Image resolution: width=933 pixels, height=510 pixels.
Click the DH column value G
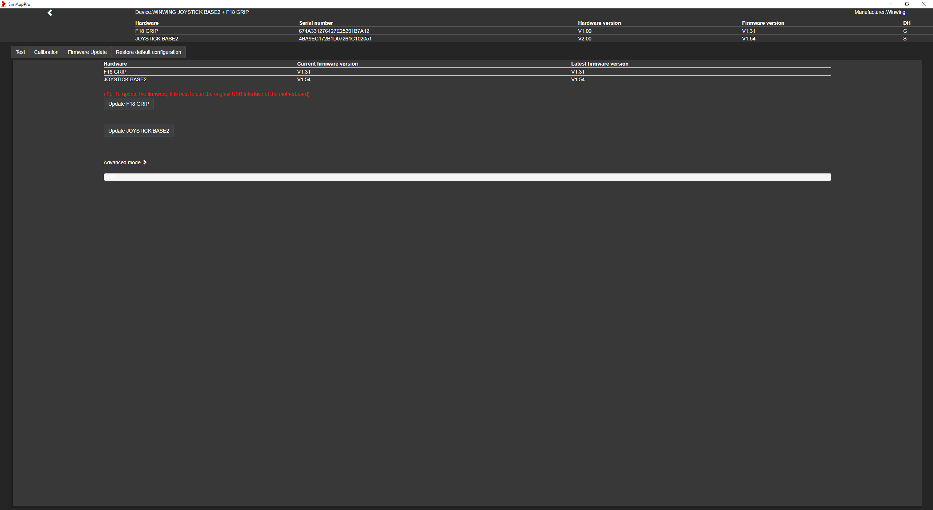tap(905, 31)
